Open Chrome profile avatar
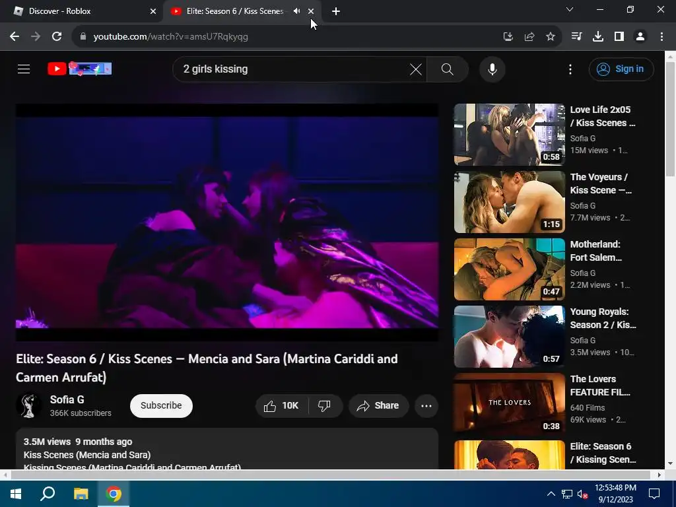The image size is (676, 507). [640, 37]
